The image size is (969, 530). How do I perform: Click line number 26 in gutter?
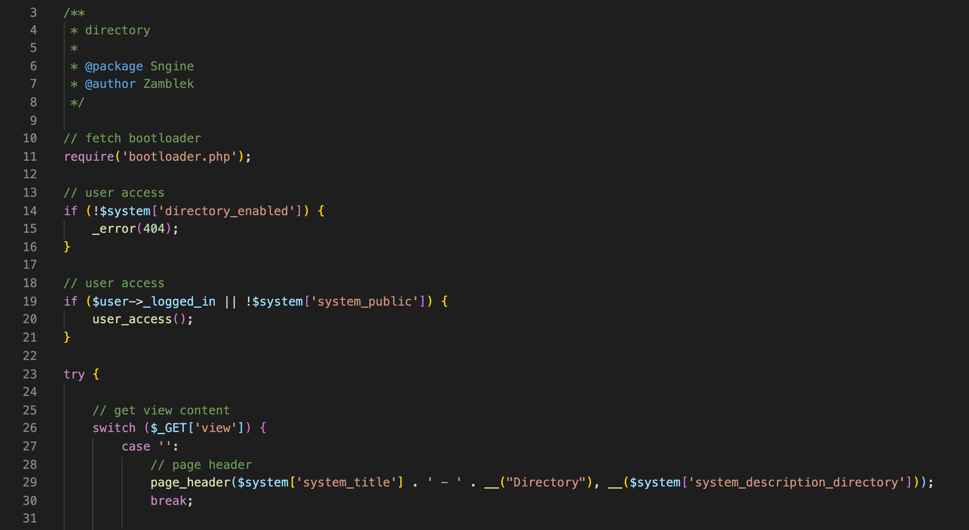(x=30, y=428)
